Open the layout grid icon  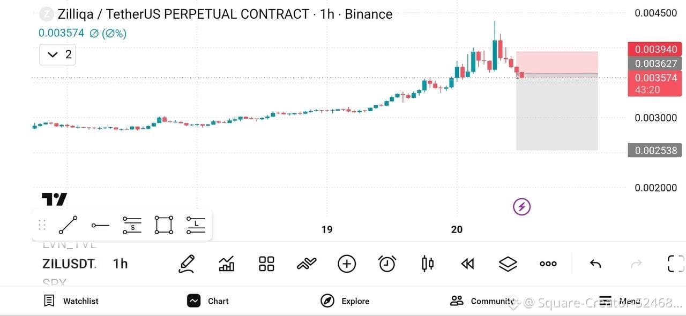(266, 264)
